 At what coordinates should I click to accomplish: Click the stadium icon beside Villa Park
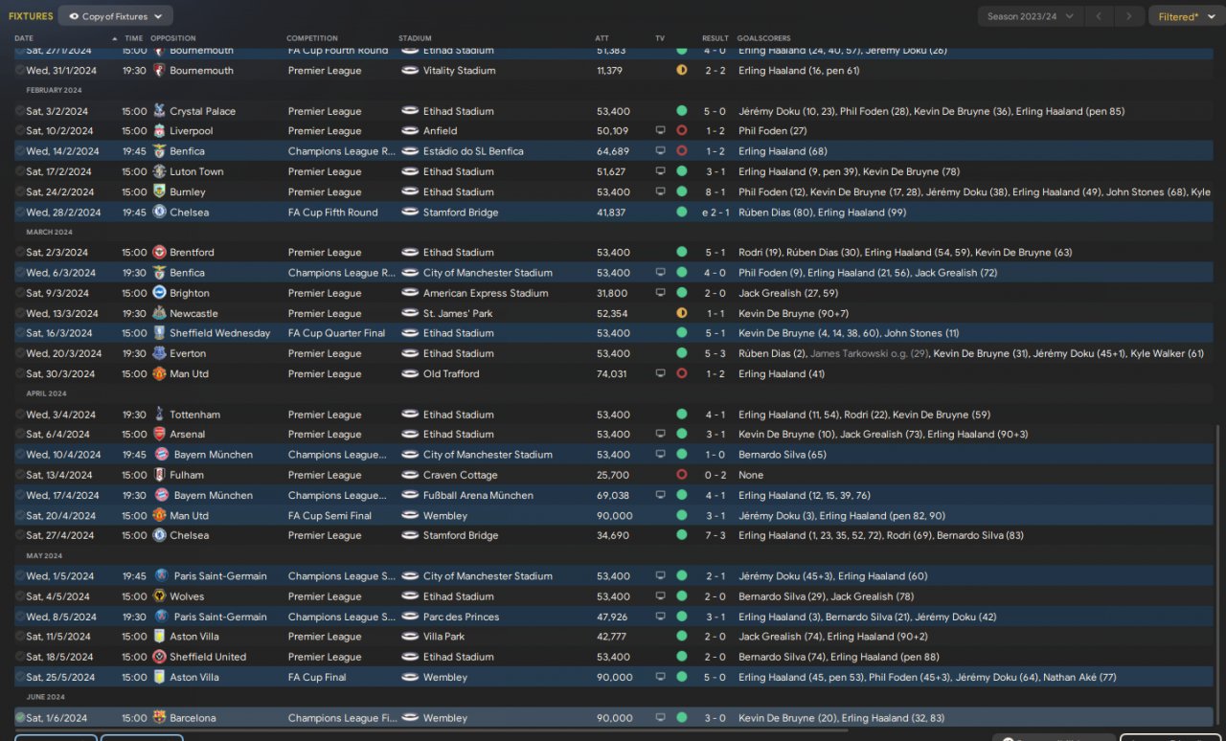pos(410,637)
